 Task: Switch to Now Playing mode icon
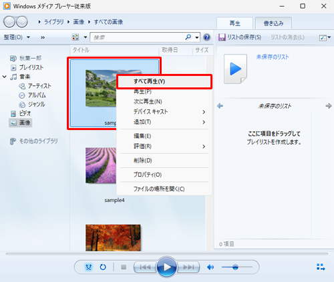[x=321, y=267]
